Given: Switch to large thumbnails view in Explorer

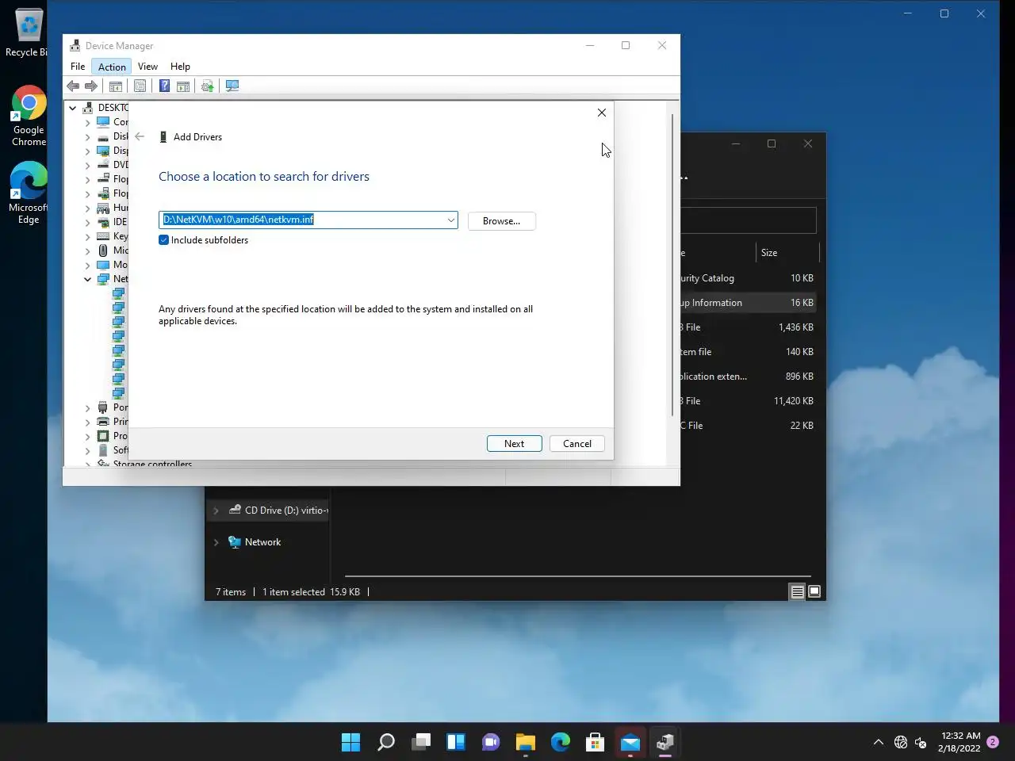Looking at the screenshot, I should pos(814,591).
